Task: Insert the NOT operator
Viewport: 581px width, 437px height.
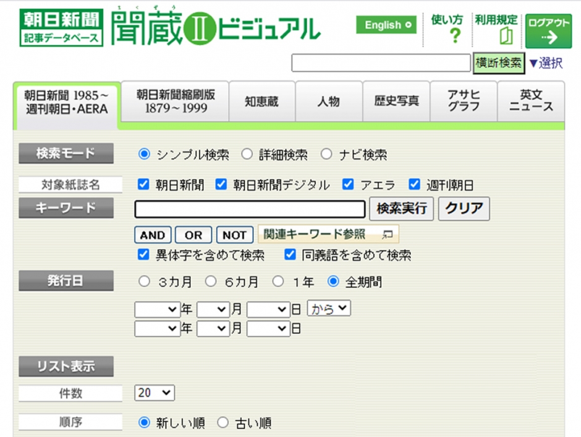Action: point(234,235)
